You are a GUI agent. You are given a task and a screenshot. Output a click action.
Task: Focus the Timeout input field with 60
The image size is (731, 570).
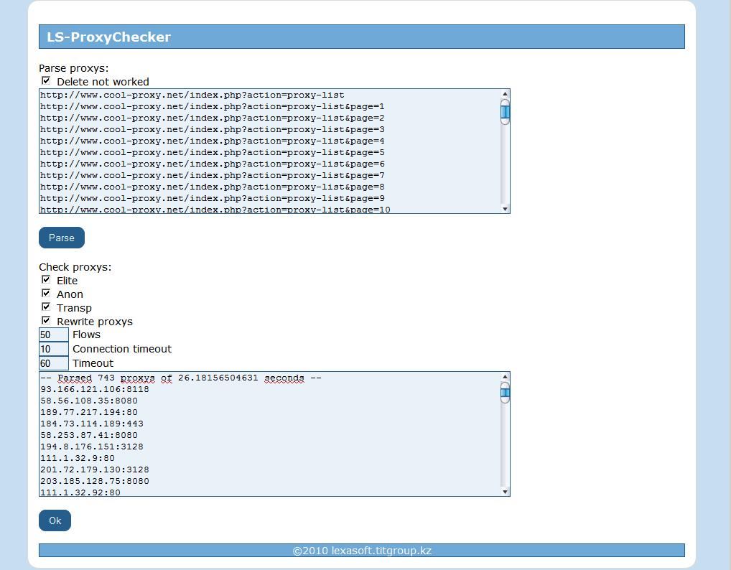tap(54, 363)
